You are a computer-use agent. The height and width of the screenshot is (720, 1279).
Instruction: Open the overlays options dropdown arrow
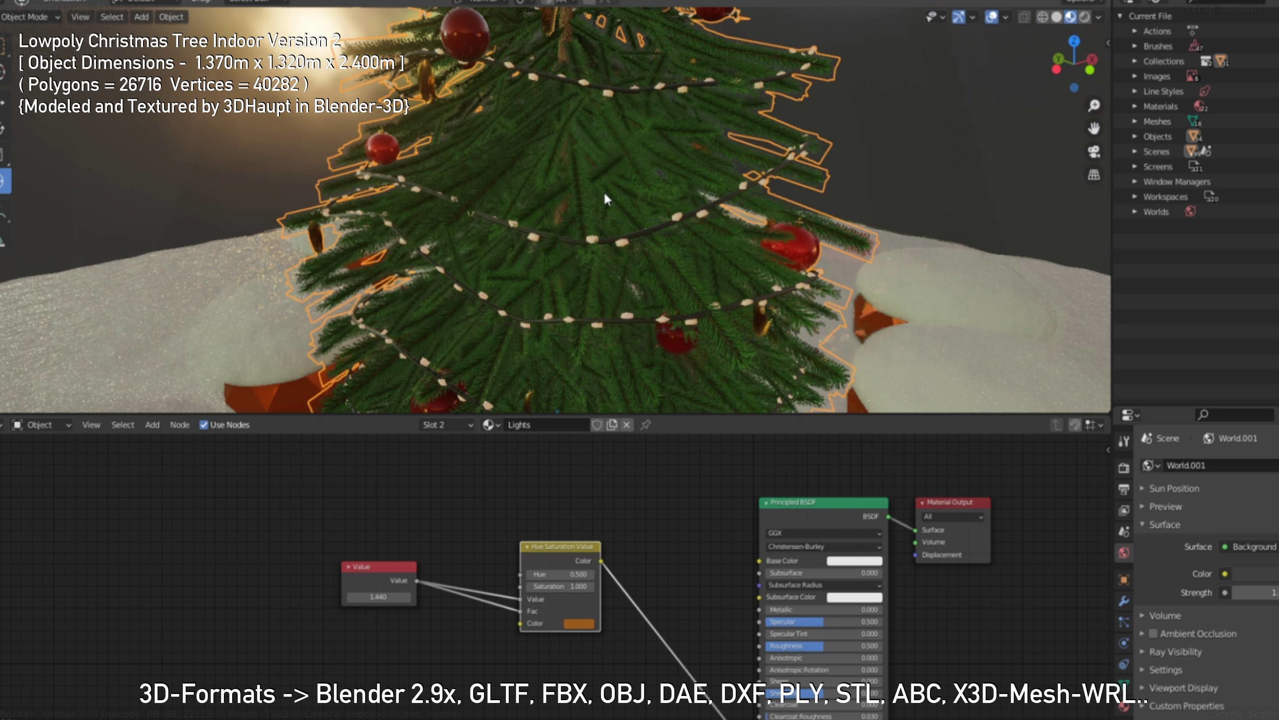1006,17
